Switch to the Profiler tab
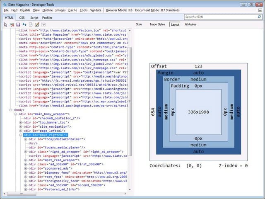 [x=47, y=18]
